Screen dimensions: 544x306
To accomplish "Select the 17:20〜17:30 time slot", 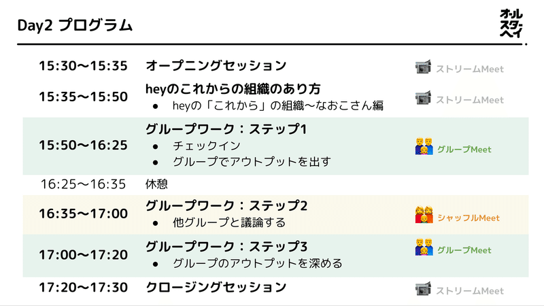I will [x=83, y=287].
